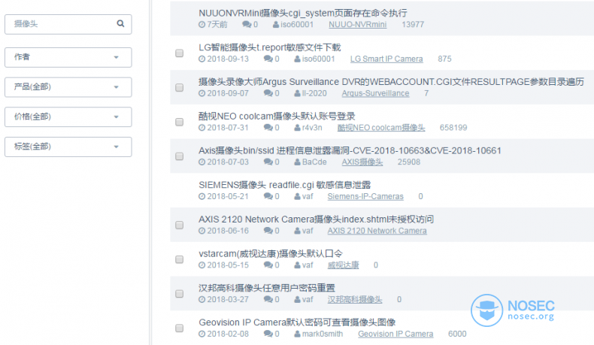Check the LG智能摄像头 row checkbox
The width and height of the screenshot is (594, 345).
tap(179, 53)
